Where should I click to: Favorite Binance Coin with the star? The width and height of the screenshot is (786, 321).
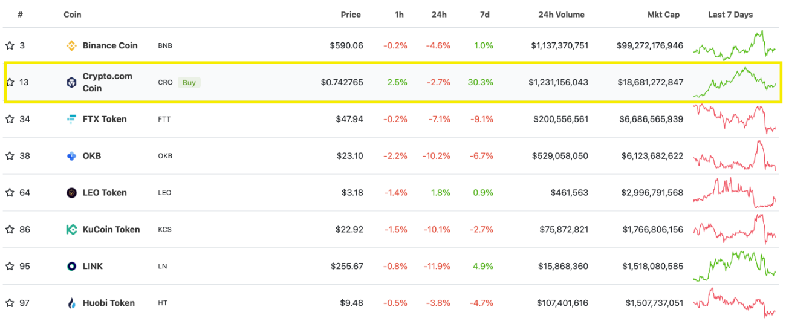[10, 45]
